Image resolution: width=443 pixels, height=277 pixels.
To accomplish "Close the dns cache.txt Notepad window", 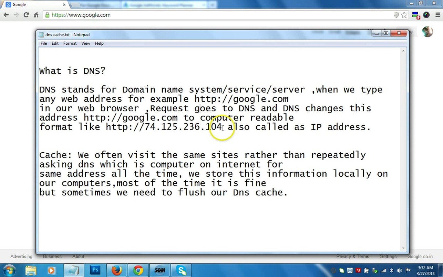I will (x=399, y=33).
